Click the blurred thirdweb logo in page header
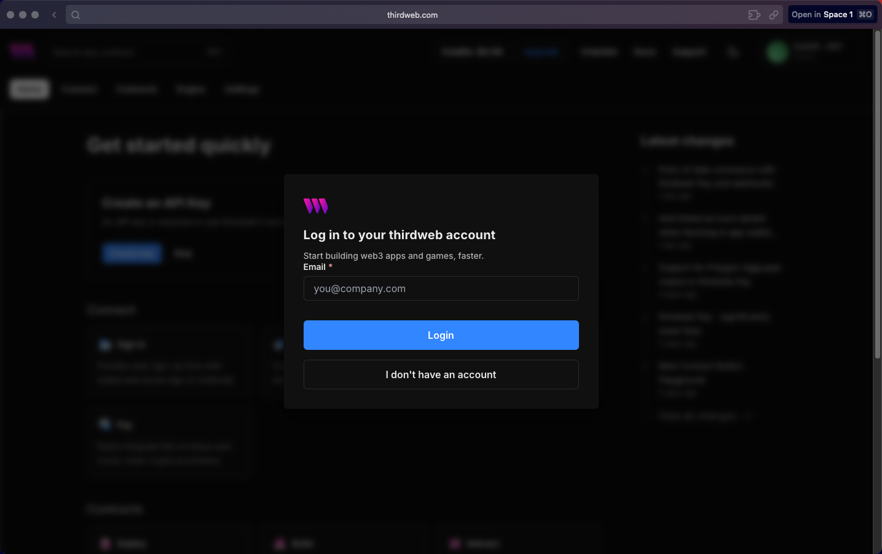The height and width of the screenshot is (554, 882). click(22, 50)
